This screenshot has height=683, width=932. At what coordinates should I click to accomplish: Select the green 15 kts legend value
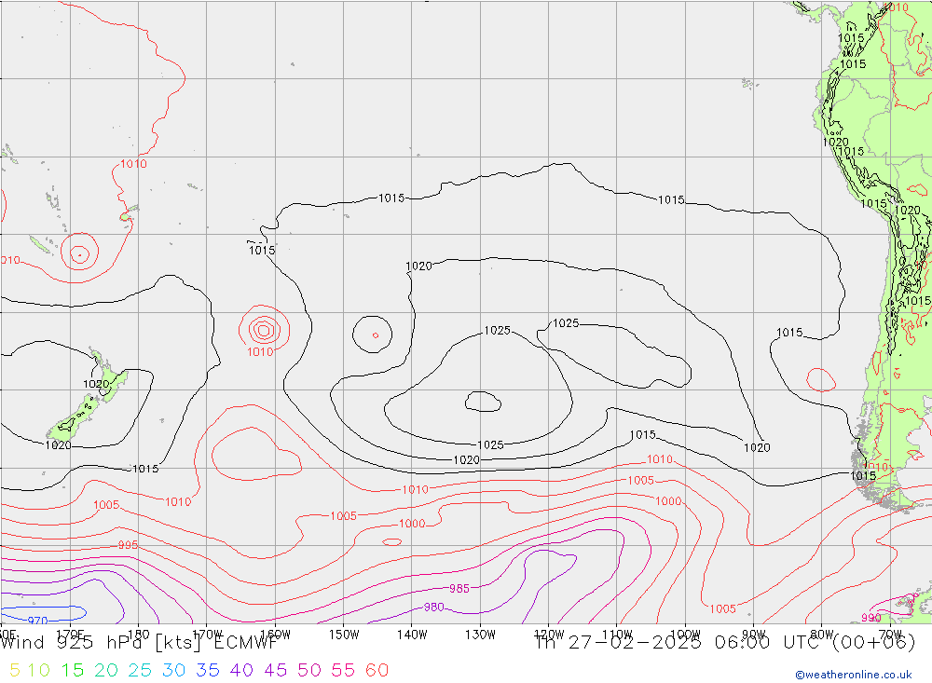pos(73,671)
